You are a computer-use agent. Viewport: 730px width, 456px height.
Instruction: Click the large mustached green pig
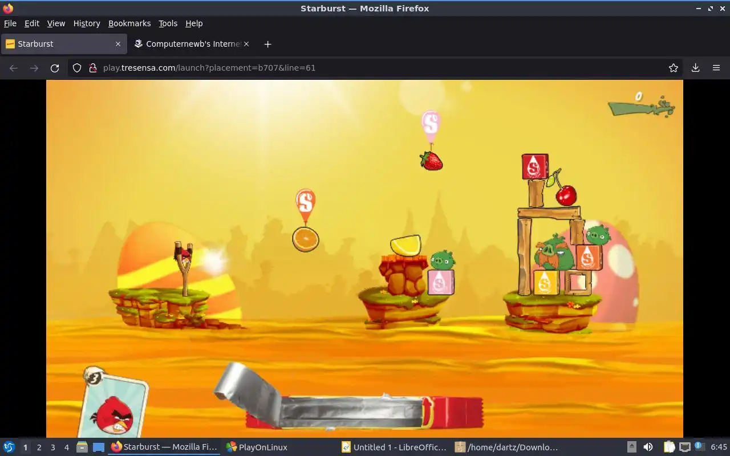[x=554, y=253]
